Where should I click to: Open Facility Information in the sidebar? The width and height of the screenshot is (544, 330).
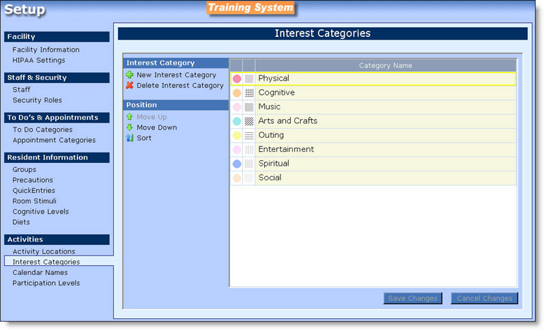[46, 49]
